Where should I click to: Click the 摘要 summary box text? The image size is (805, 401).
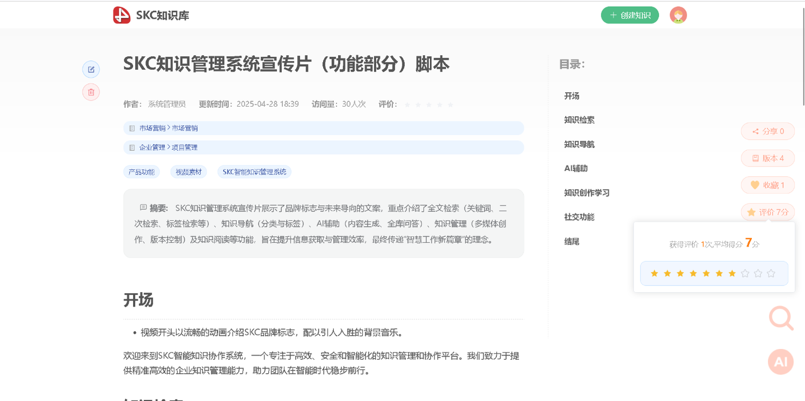[x=323, y=223]
